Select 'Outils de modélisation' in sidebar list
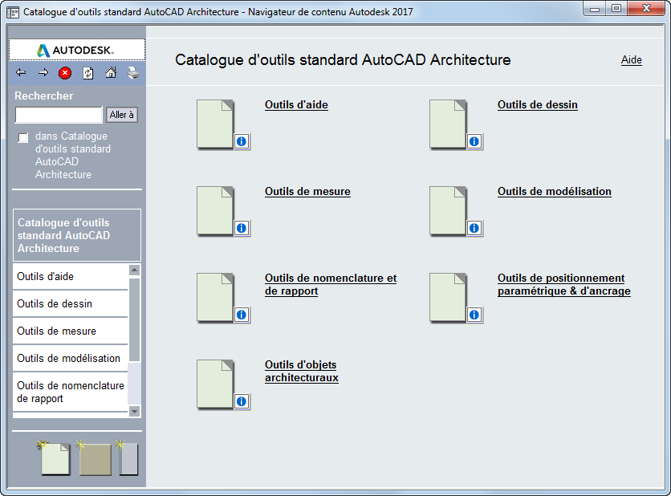 70,359
